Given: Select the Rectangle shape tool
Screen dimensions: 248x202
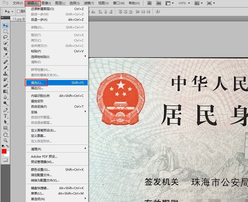Looking at the screenshot, I should tap(5, 128).
